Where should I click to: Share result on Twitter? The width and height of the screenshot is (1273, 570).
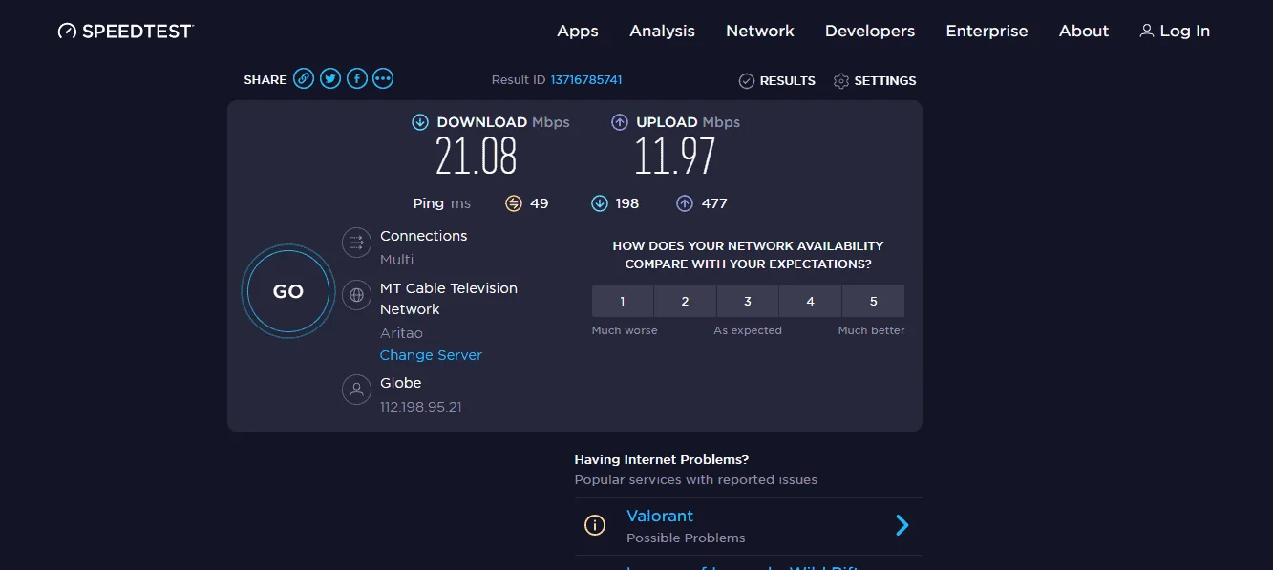pos(330,79)
